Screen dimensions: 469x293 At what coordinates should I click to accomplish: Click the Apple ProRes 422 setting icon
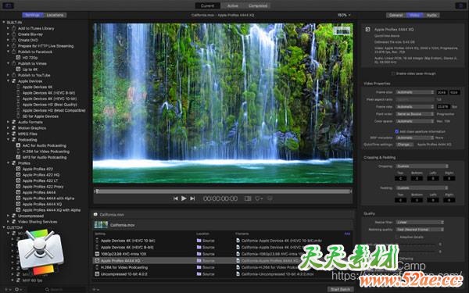tap(18, 169)
